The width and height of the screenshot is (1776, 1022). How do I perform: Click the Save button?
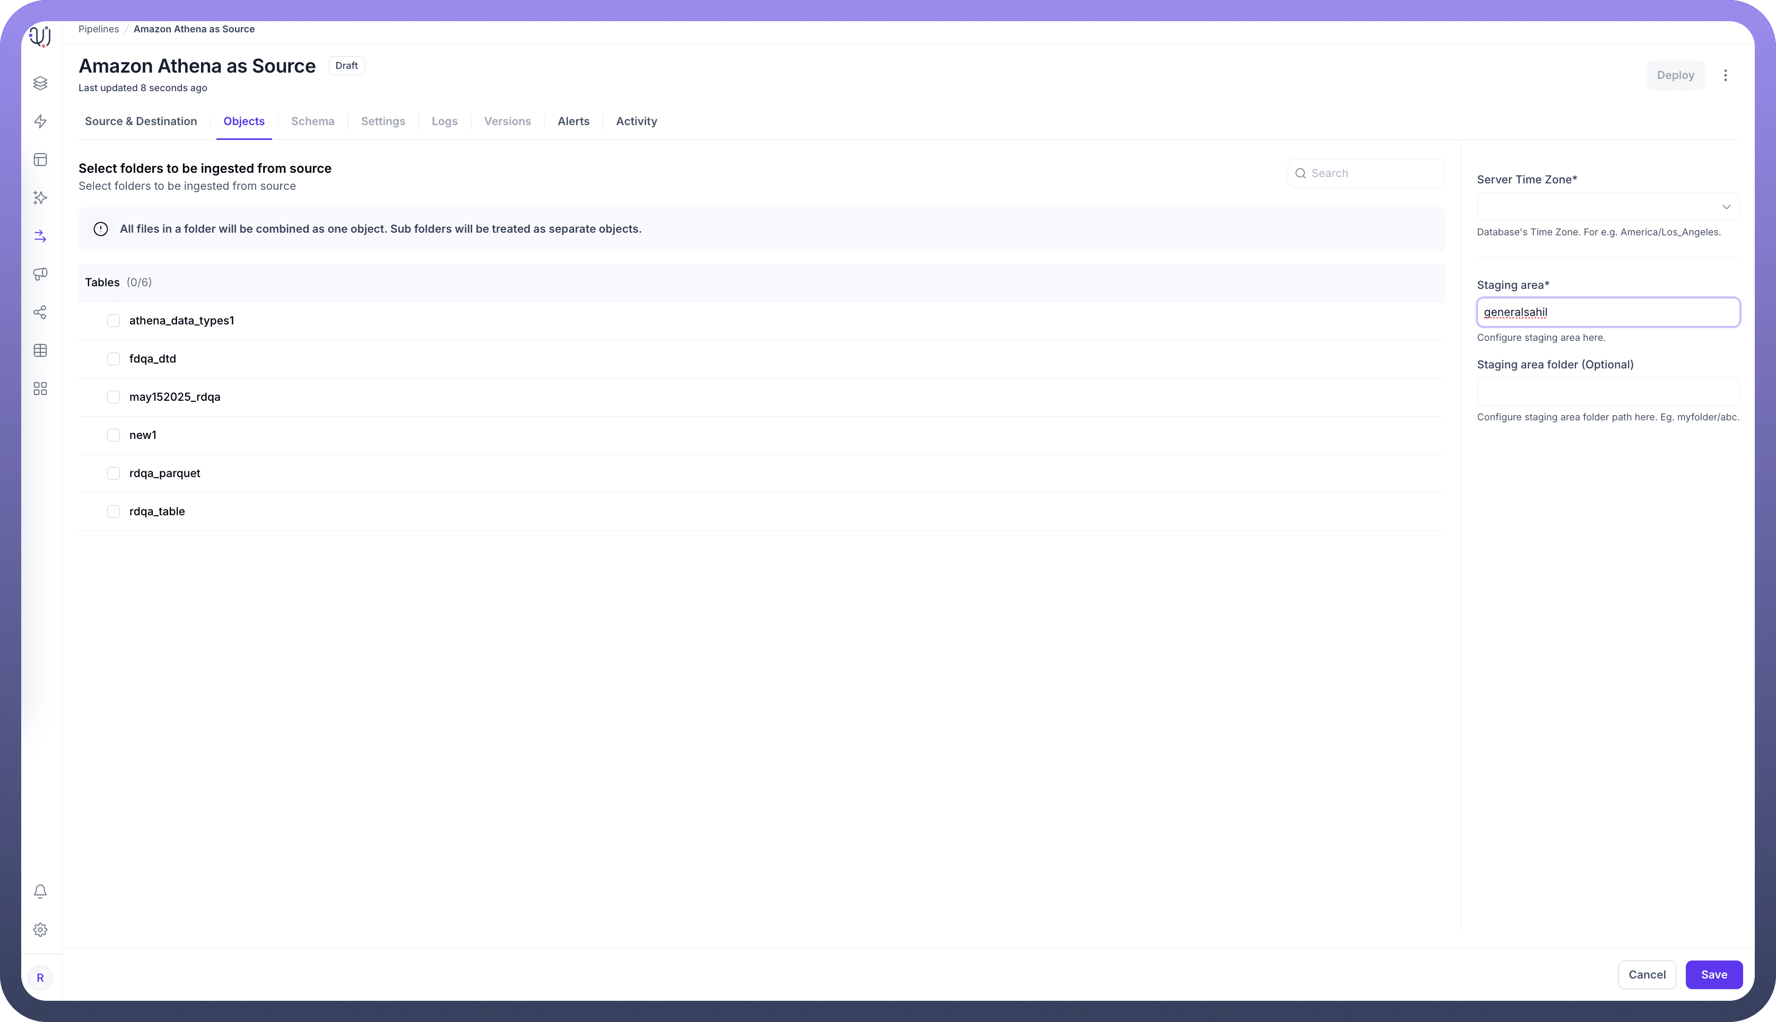click(1713, 974)
